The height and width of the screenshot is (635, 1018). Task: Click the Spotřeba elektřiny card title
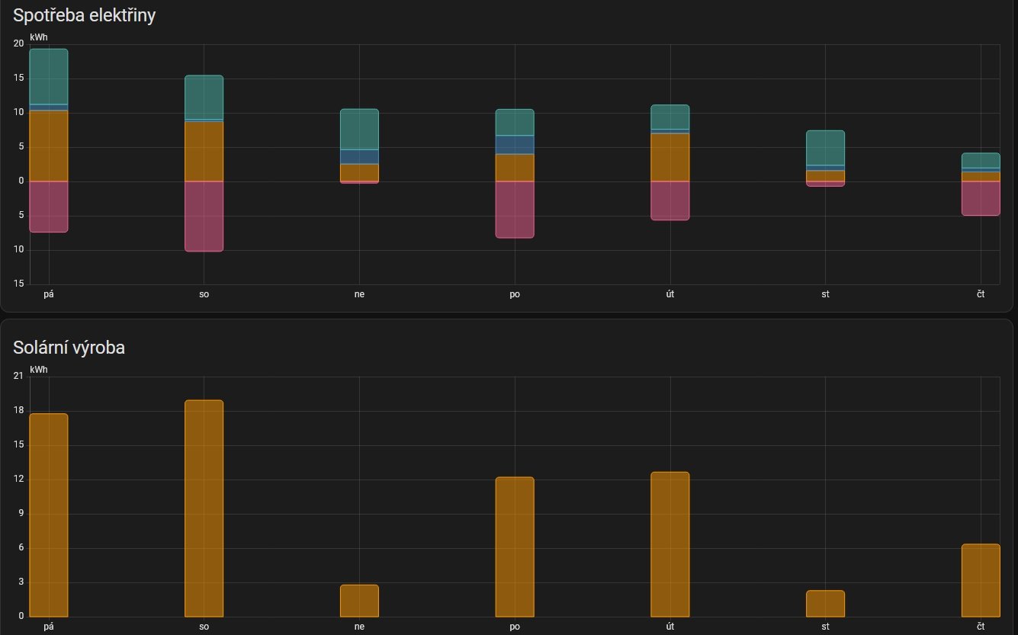click(x=85, y=15)
